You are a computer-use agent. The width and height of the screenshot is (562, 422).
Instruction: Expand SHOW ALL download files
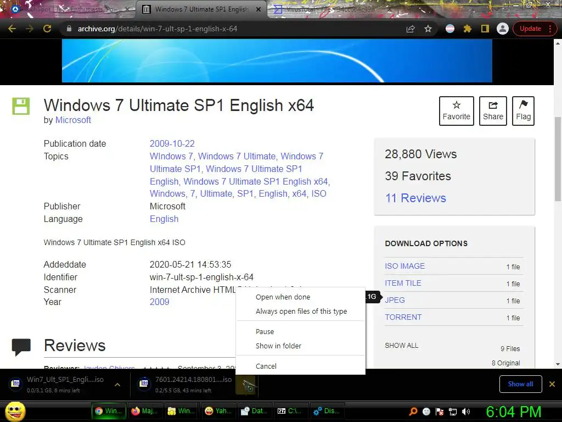click(401, 346)
